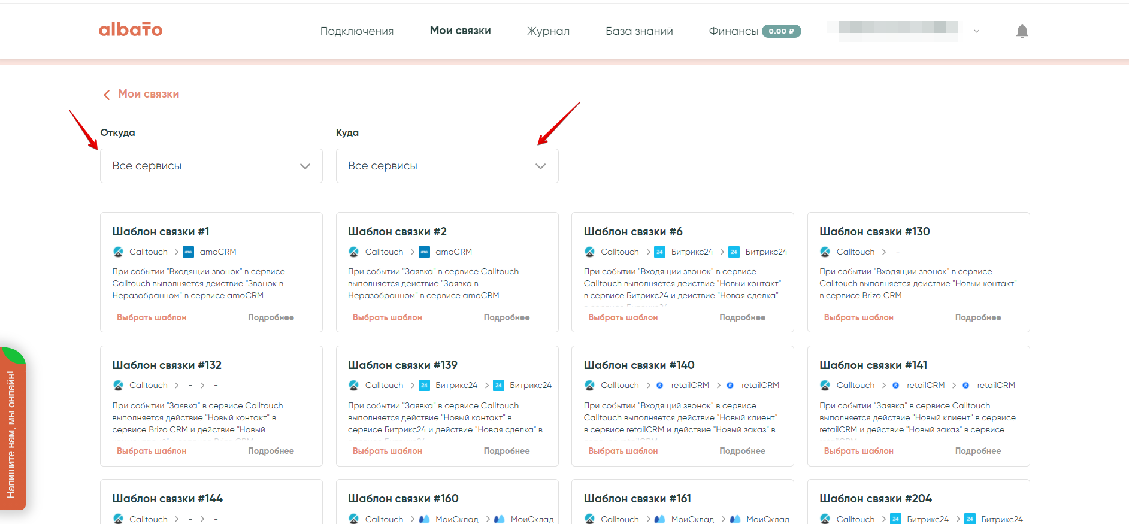Open the Журнал section
1129x524 pixels.
(548, 31)
